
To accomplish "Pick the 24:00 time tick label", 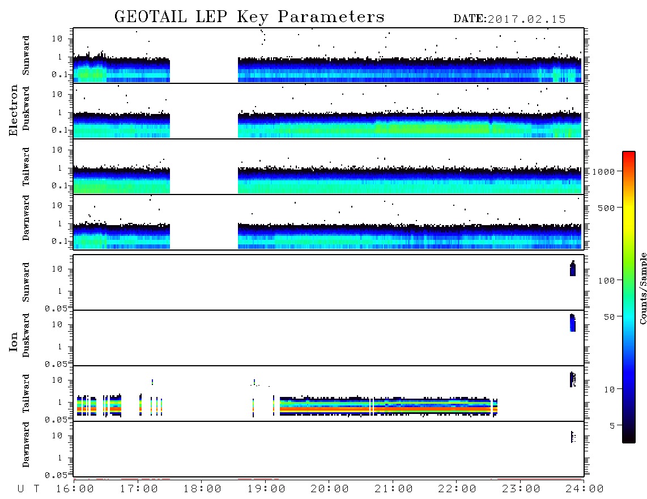I will click(x=585, y=489).
